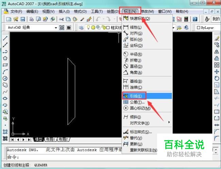Select the Rotate tool in modify toolbar
This screenshot has width=221, height=169.
click(x=217, y=78)
